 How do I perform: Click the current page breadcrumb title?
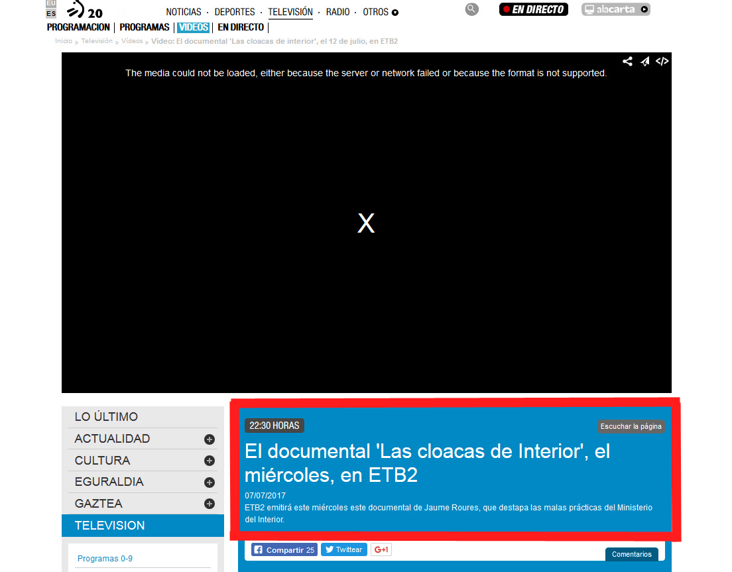coord(274,41)
